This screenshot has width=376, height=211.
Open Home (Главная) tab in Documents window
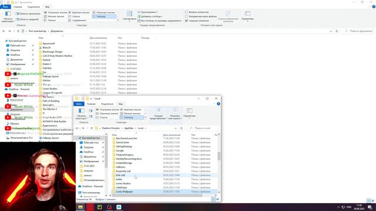(x=18, y=7)
